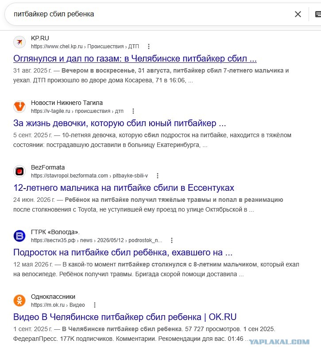This screenshot has height=355, width=321.
Task: Open the three-dot menu for the m.ok.ru result
Action: [x=95, y=305]
